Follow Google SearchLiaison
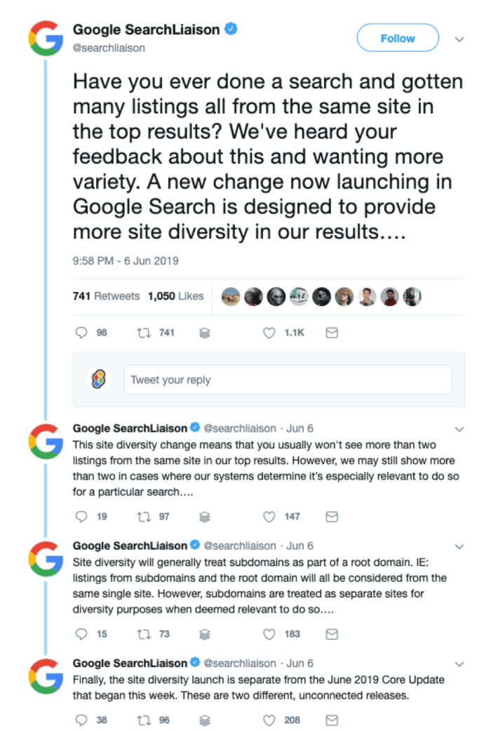The width and height of the screenshot is (491, 731). tap(398, 38)
